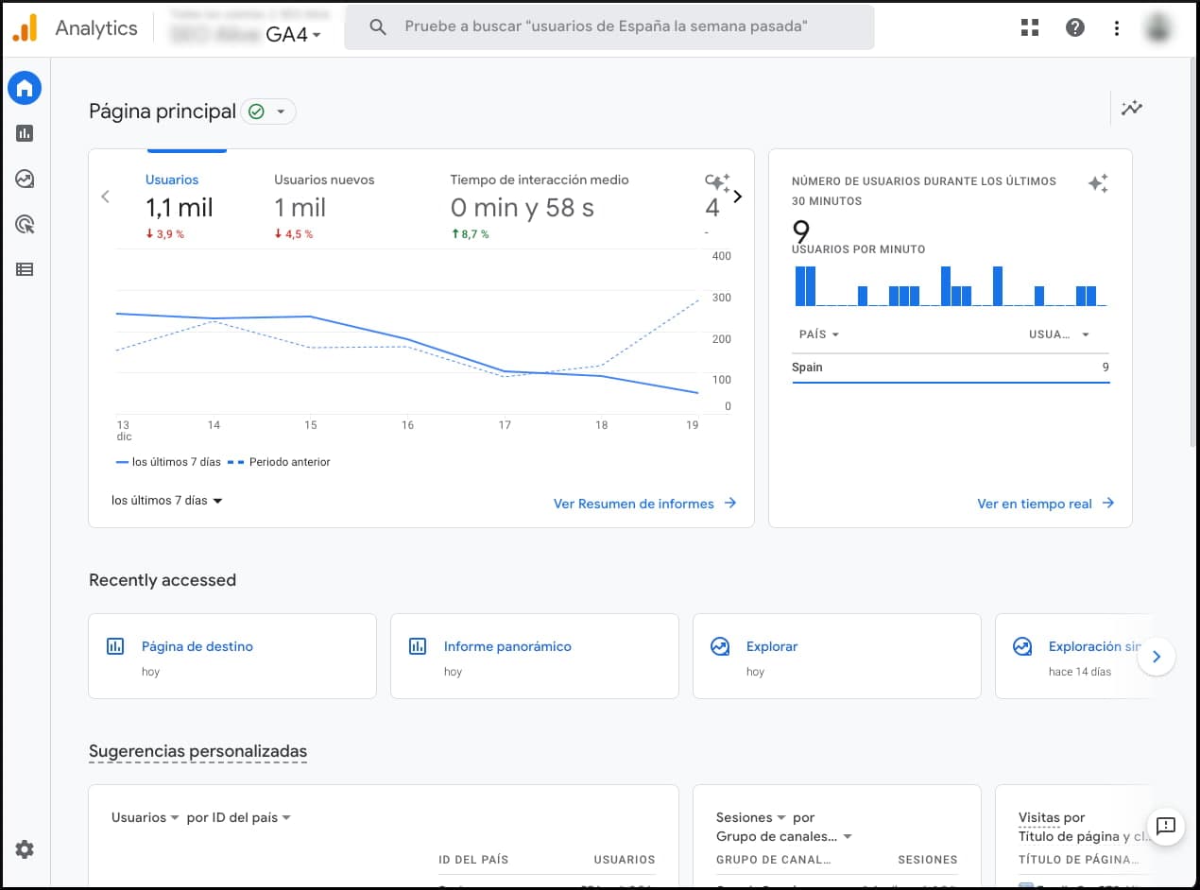Click the 'Visitas por' card title
Viewport: 1200px width, 890px height.
1052,817
